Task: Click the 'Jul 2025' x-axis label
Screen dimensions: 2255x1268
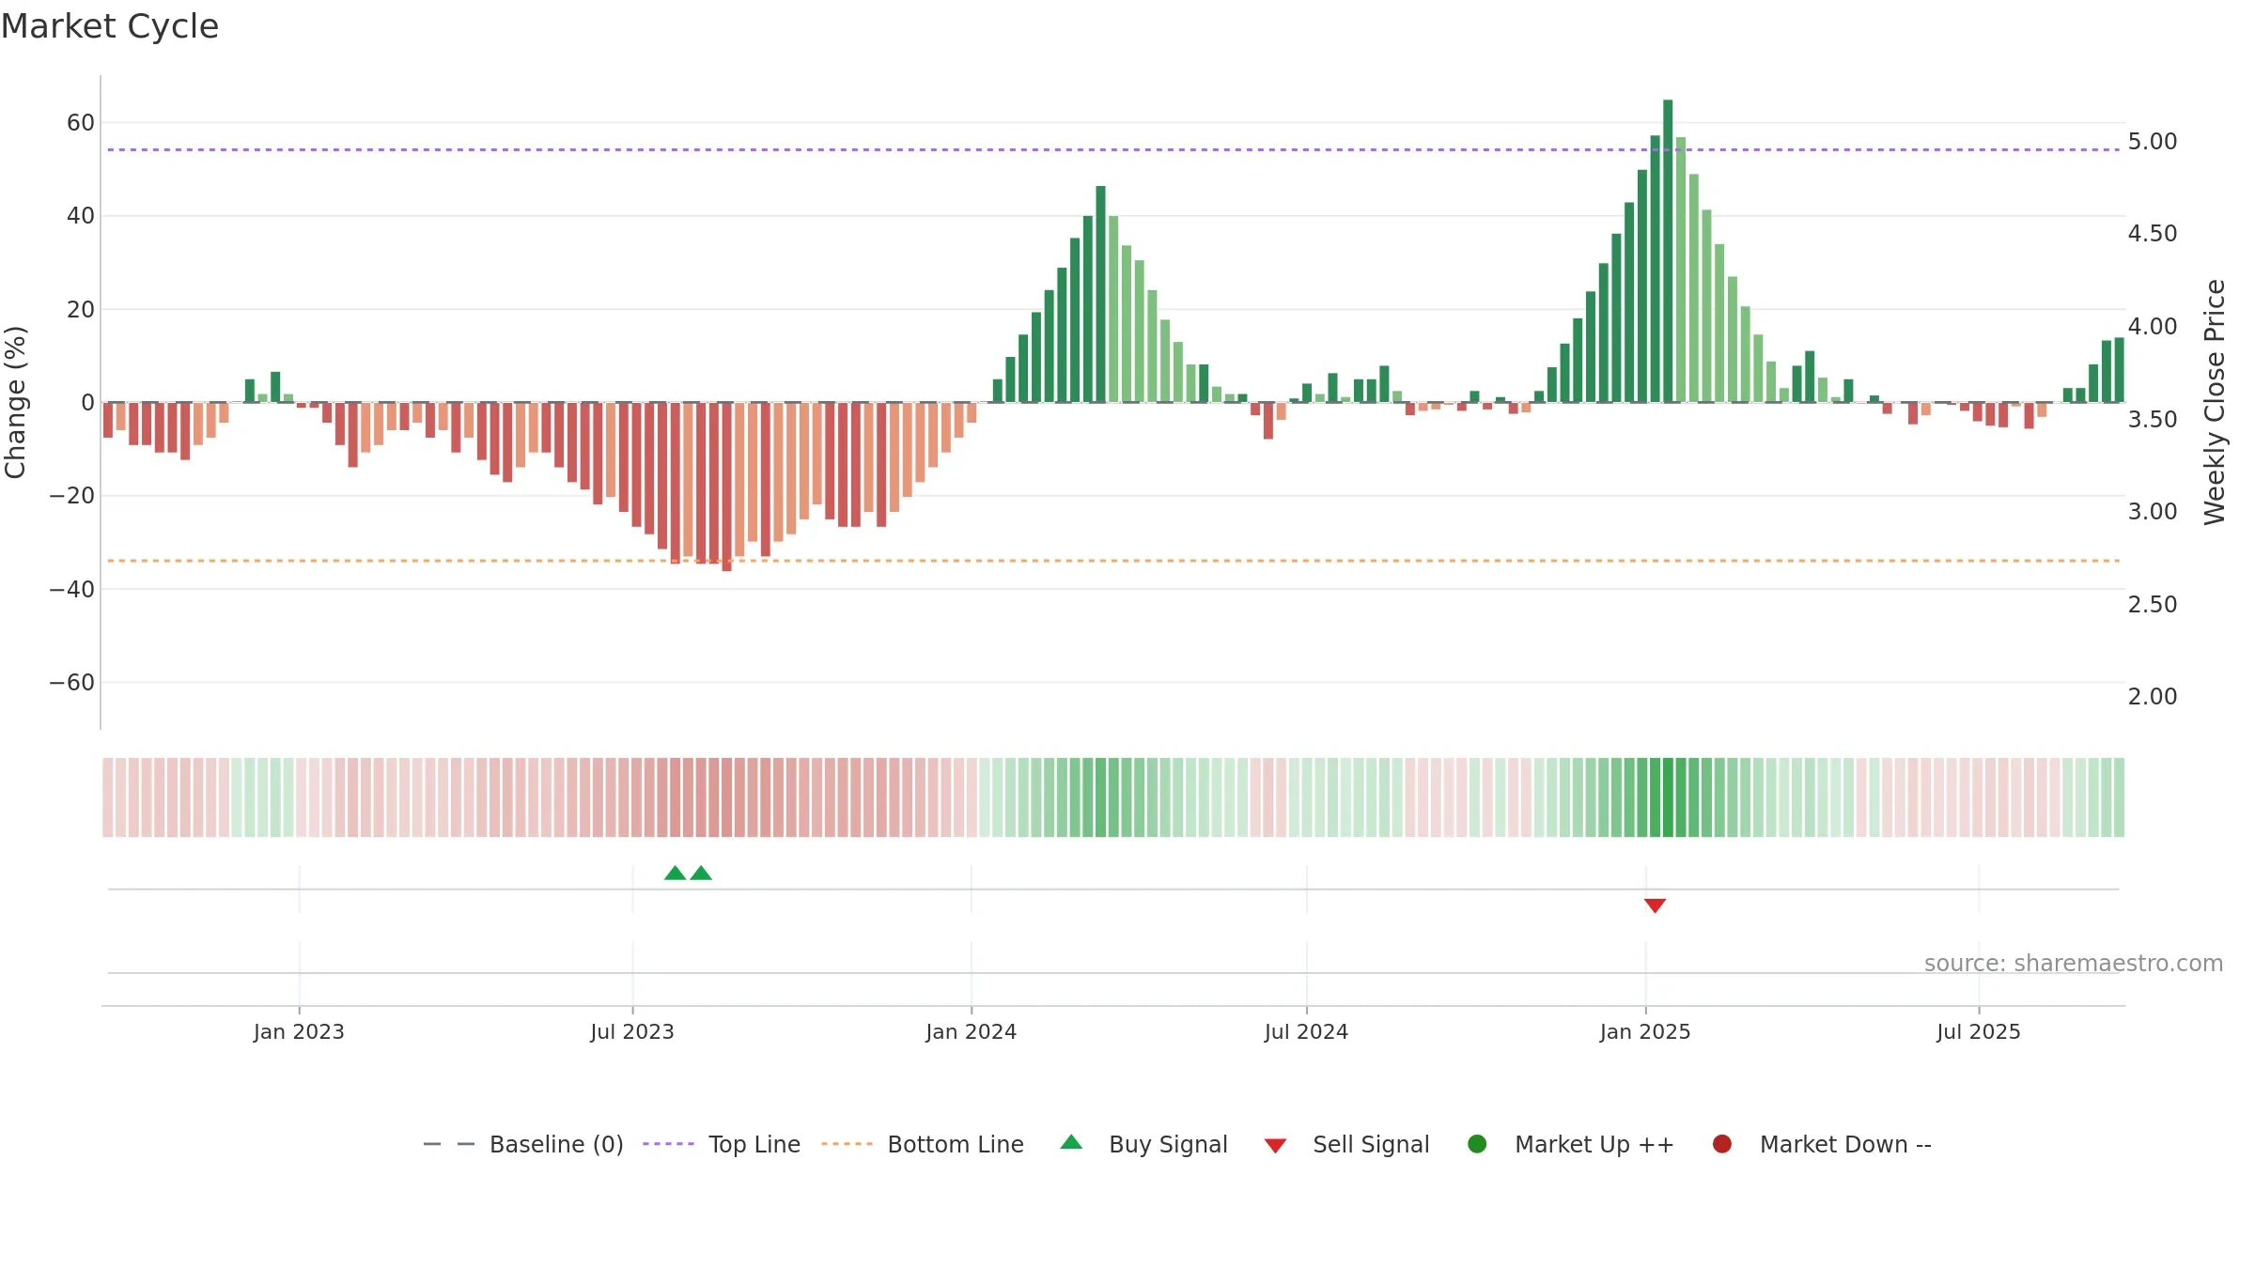Action: 1979,1032
